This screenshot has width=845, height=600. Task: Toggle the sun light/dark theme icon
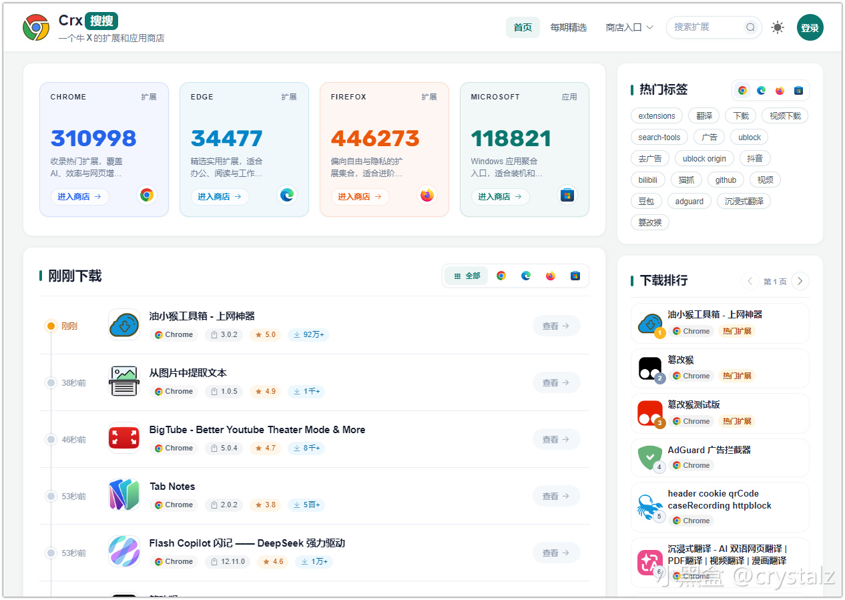click(778, 27)
